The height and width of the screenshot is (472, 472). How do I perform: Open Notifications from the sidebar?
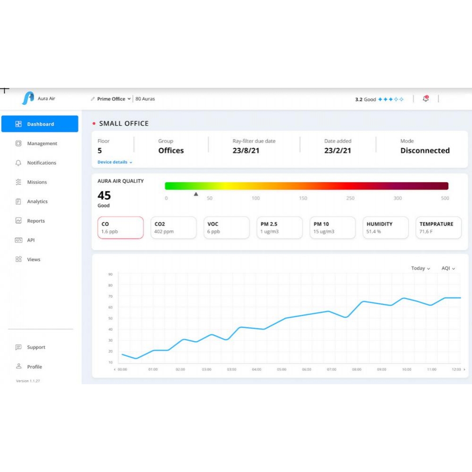pos(17,162)
